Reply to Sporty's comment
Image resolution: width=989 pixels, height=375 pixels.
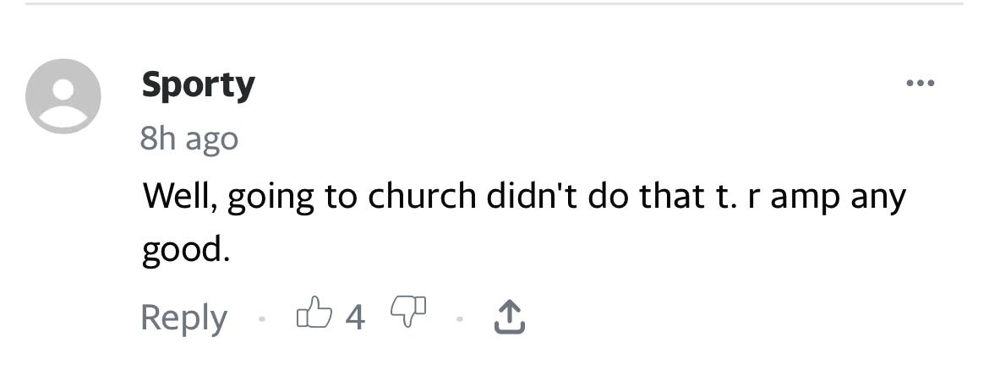click(x=183, y=318)
